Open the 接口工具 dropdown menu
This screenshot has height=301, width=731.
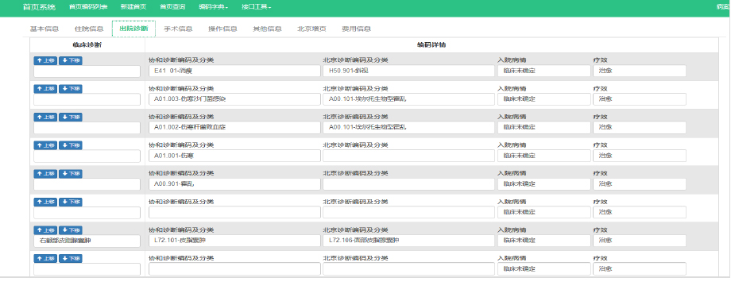click(257, 7)
